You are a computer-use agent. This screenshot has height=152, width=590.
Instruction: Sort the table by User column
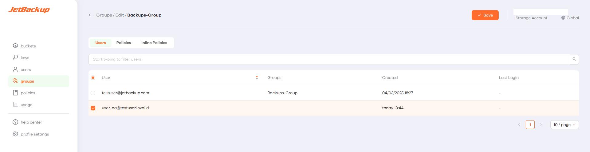point(257,78)
